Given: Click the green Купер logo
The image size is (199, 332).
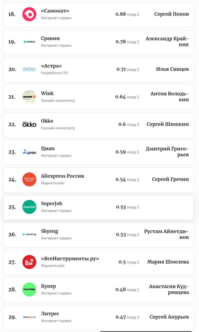Looking at the screenshot, I should tap(29, 289).
